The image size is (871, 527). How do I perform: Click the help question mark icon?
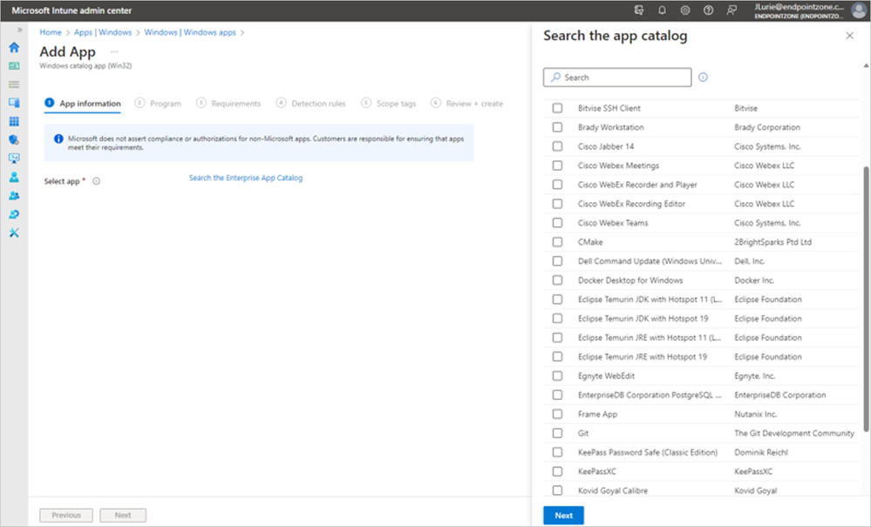pyautogui.click(x=708, y=10)
